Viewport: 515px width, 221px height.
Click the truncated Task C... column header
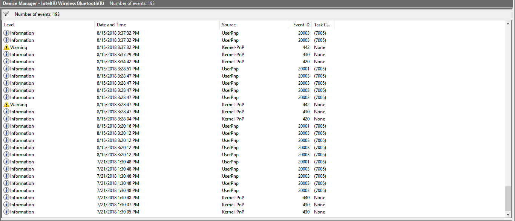click(x=323, y=25)
